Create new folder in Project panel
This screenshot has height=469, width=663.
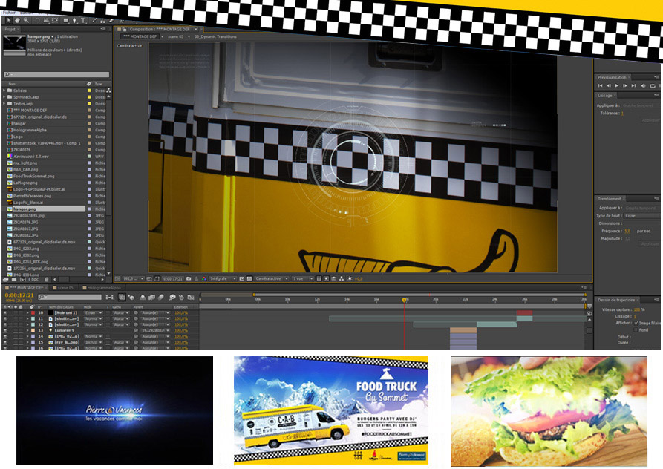click(14, 279)
